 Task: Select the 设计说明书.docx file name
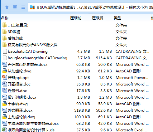[22, 97]
